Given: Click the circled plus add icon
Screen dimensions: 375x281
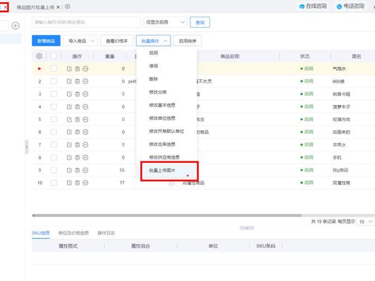Looking at the screenshot, I should click(15, 26).
